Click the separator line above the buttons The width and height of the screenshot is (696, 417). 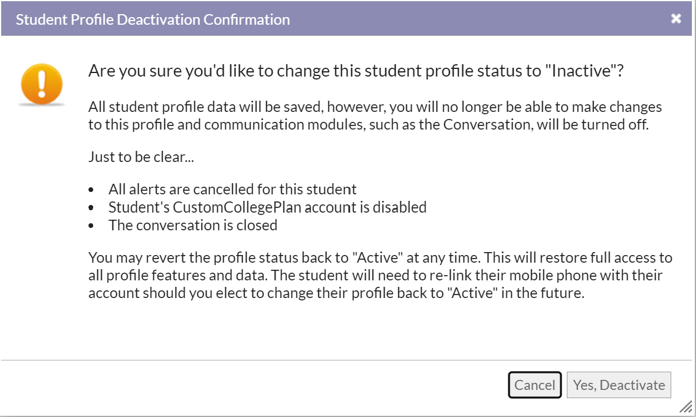[x=346, y=360]
